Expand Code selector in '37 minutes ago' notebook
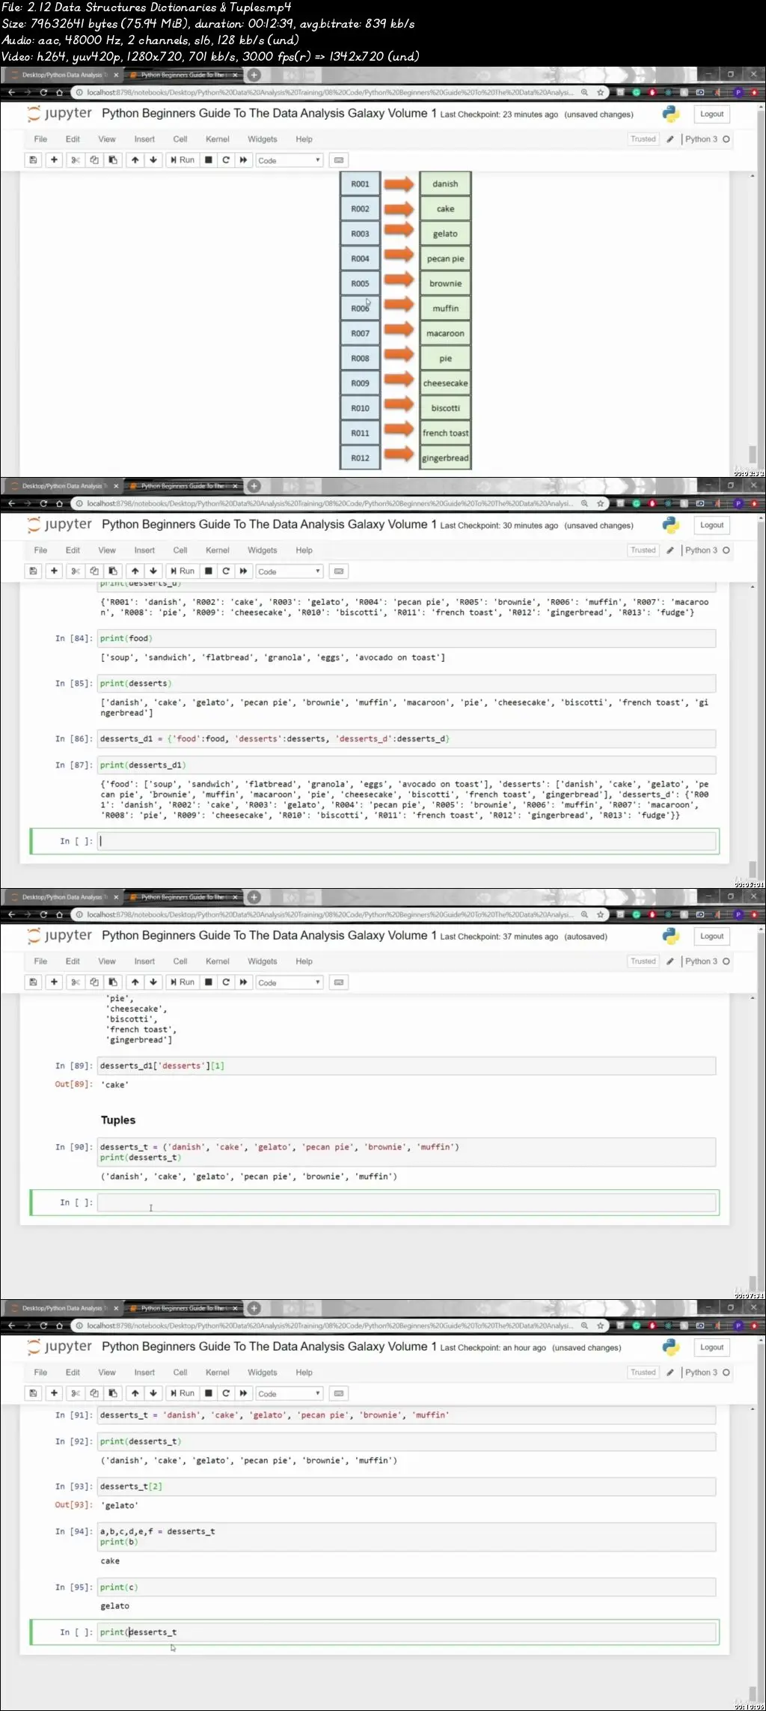The height and width of the screenshot is (1711, 766). click(x=289, y=982)
